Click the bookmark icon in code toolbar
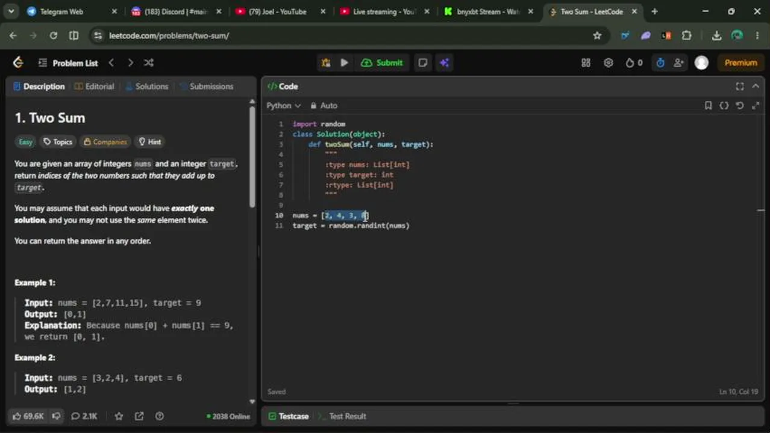 pyautogui.click(x=708, y=106)
